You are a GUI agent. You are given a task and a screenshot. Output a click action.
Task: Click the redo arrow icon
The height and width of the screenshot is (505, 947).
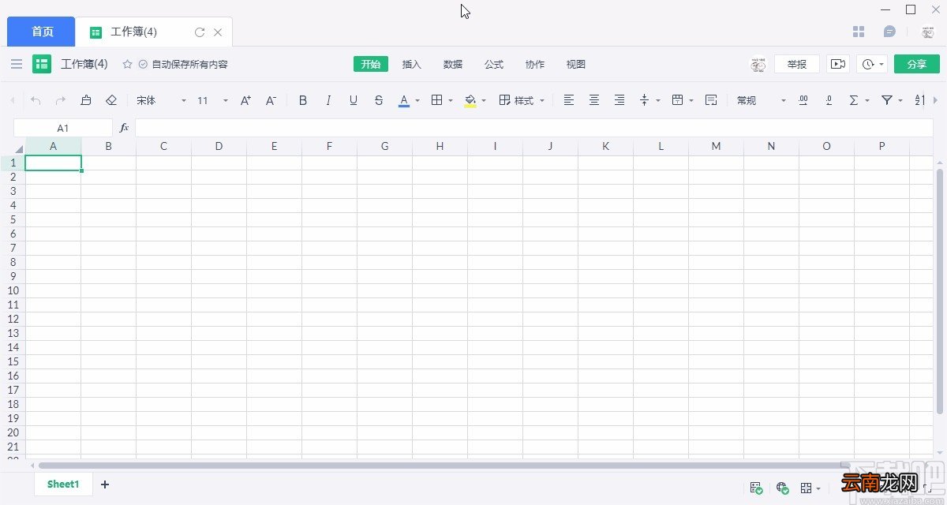coord(61,100)
